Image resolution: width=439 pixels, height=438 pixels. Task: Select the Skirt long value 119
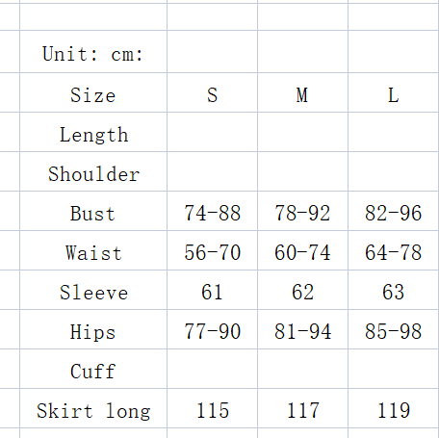(x=394, y=408)
